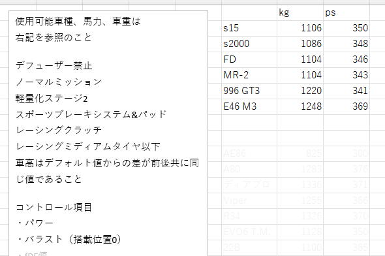This screenshot has width=385, height=256.
Task: Click text line レーシングクラッチ
Action: [x=59, y=130]
